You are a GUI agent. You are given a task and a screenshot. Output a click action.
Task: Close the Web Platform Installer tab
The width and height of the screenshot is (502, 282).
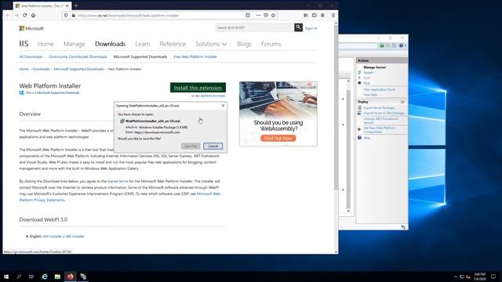click(67, 5)
